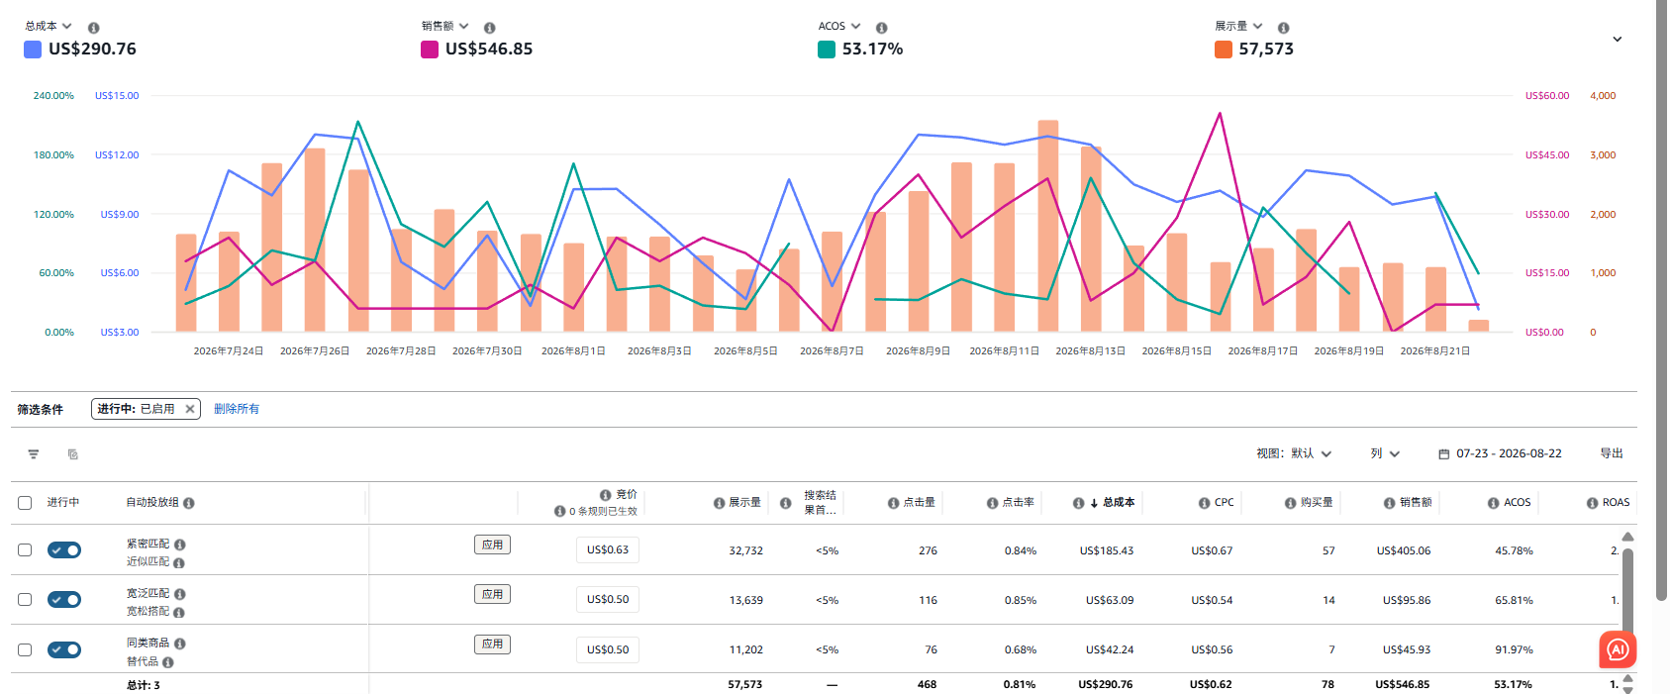
Task: Check the select-all checkbox in table header
Action: click(x=25, y=503)
